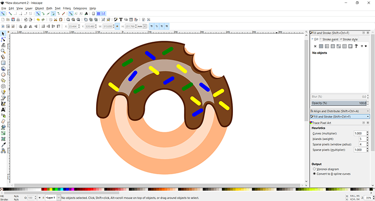Choose the No paint X fill option
Viewport: 375px width, 201px height.
pos(315,46)
